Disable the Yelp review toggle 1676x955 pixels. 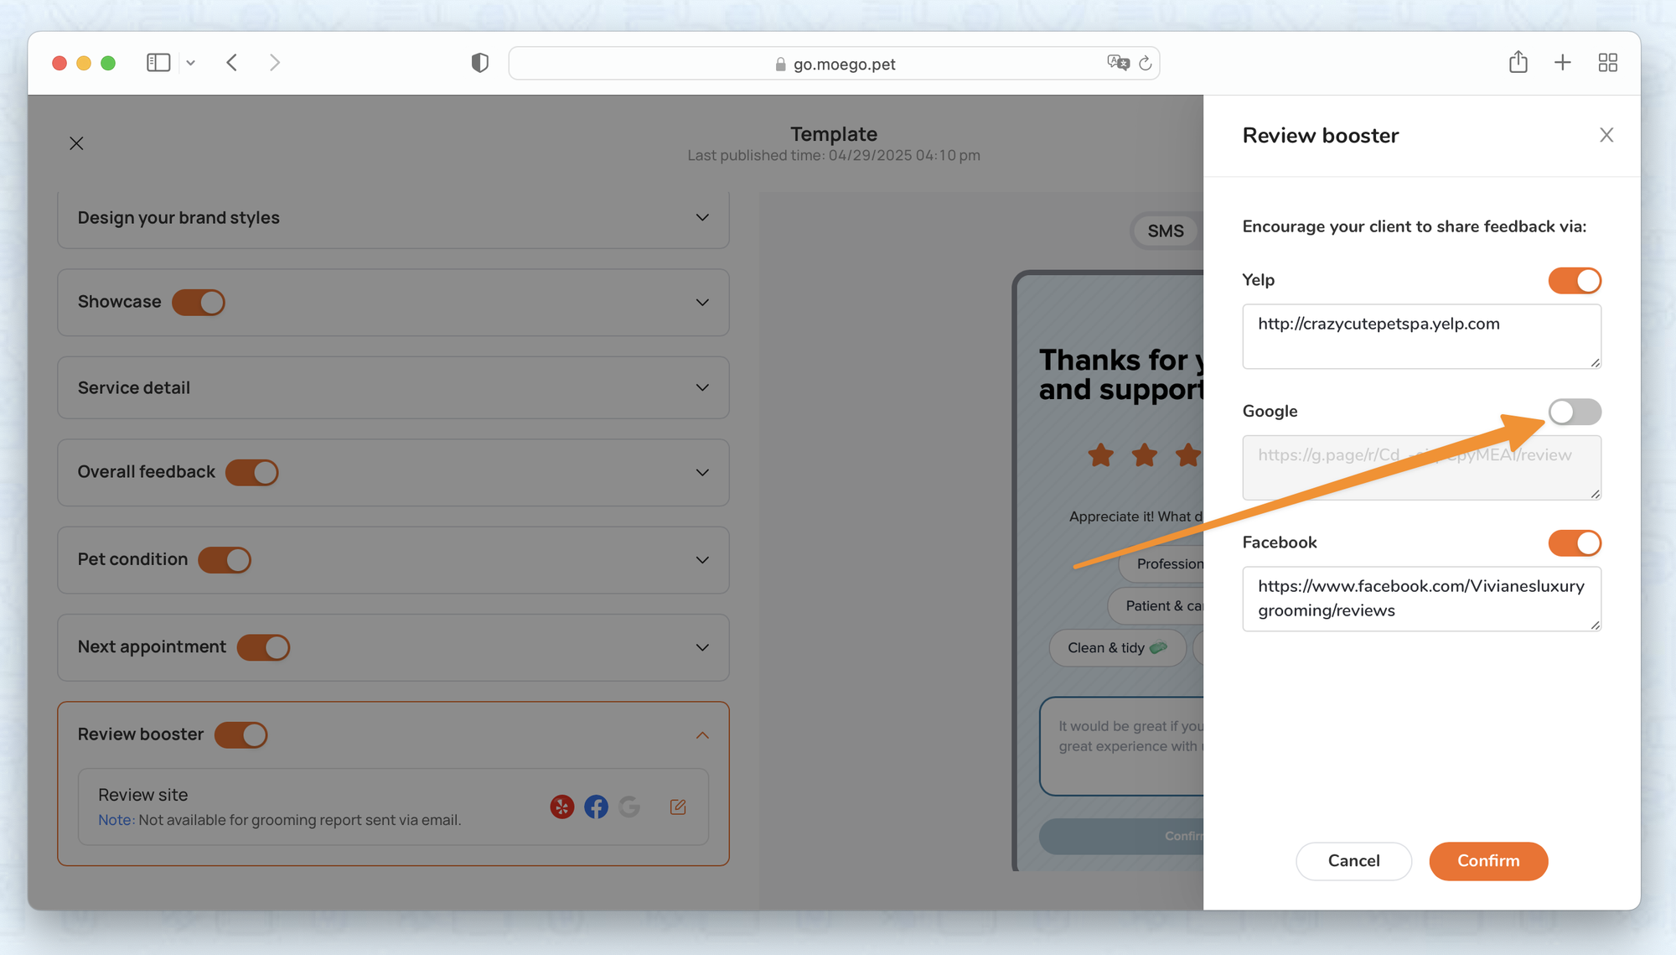pyautogui.click(x=1575, y=281)
